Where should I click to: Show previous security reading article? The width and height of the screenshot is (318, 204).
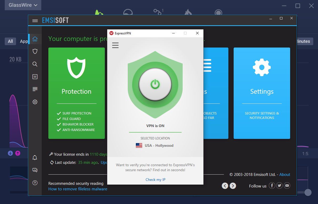tap(225, 186)
